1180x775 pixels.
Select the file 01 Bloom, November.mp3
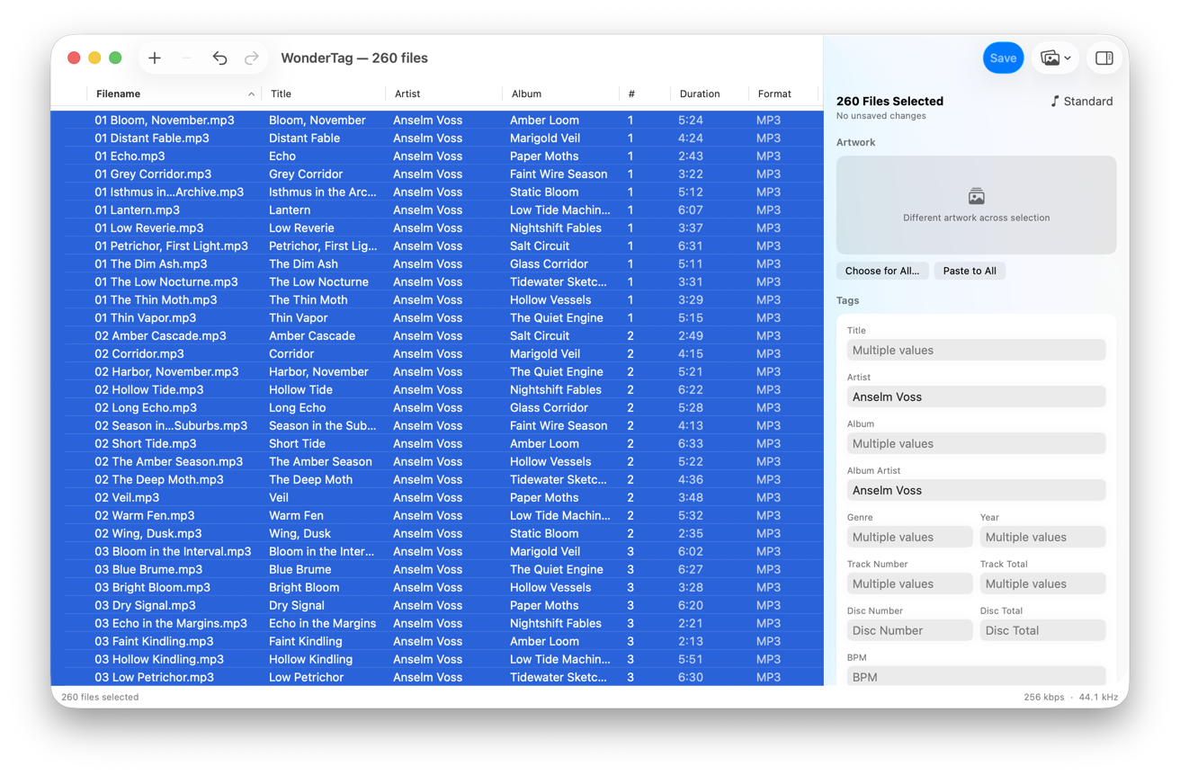coord(165,120)
